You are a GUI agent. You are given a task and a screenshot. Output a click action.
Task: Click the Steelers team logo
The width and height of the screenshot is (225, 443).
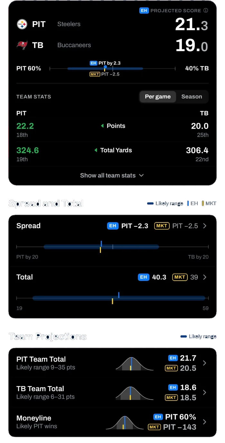point(22,24)
